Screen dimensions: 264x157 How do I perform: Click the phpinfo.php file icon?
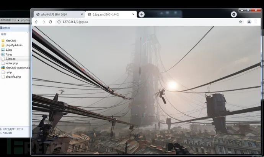pos(3,77)
